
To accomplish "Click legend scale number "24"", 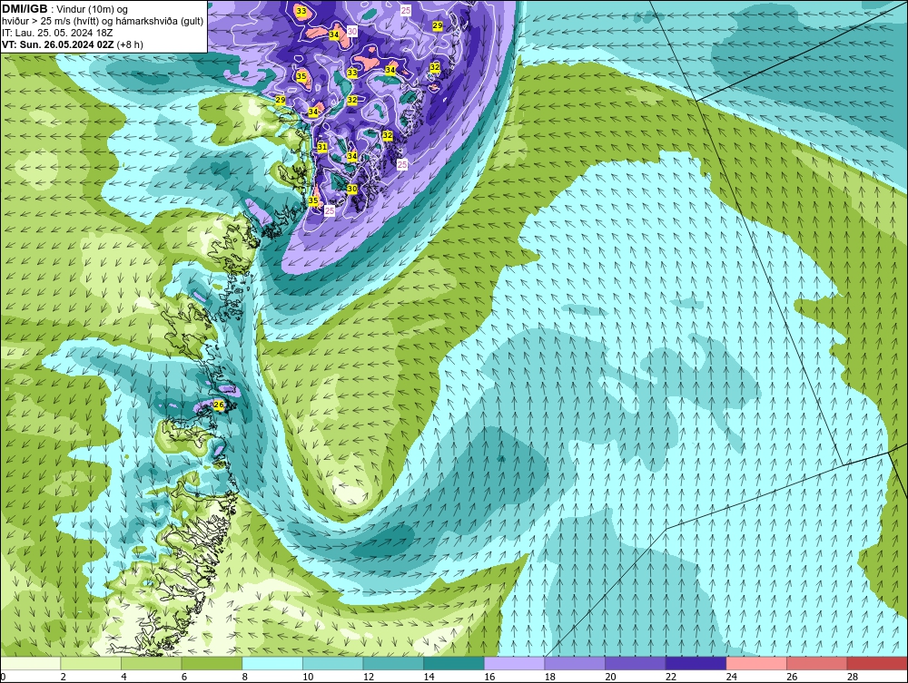I will tap(731, 677).
